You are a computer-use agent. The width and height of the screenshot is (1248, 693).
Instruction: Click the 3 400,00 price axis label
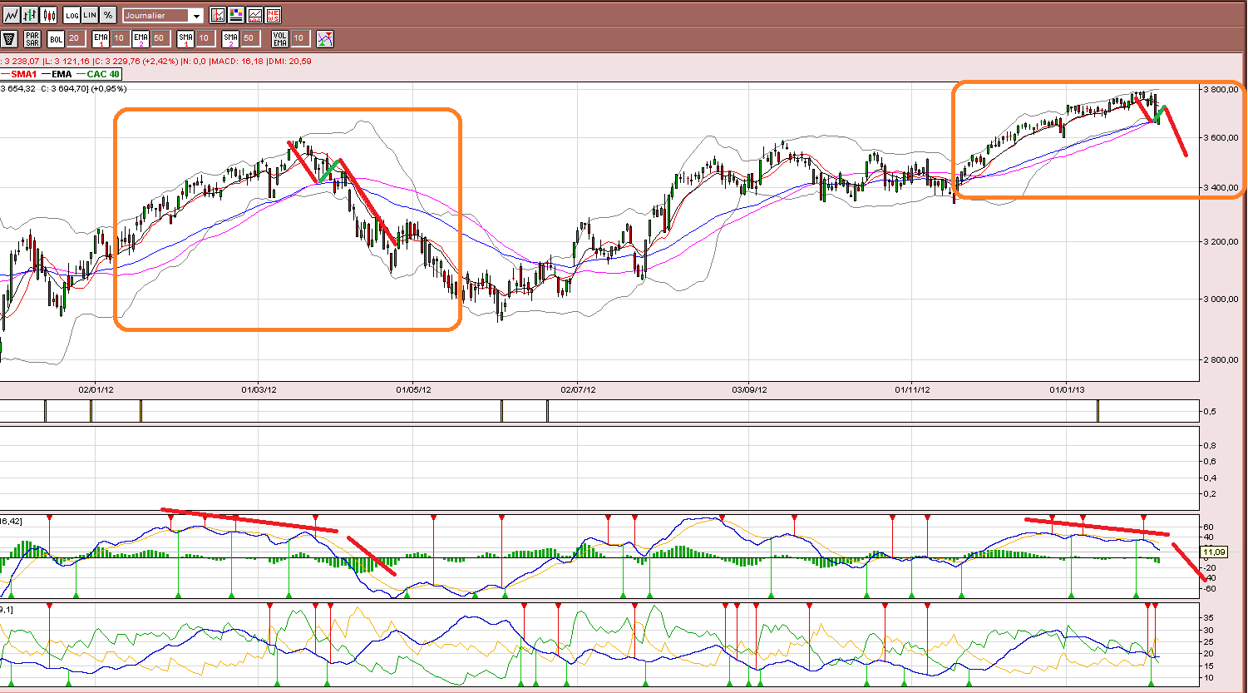point(1222,188)
